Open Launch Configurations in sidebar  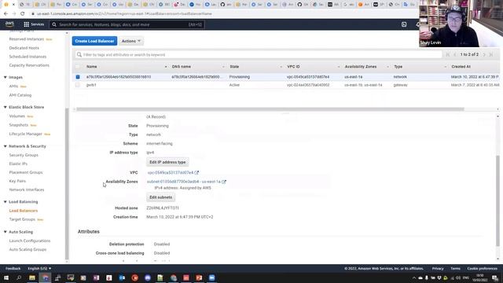(x=30, y=241)
